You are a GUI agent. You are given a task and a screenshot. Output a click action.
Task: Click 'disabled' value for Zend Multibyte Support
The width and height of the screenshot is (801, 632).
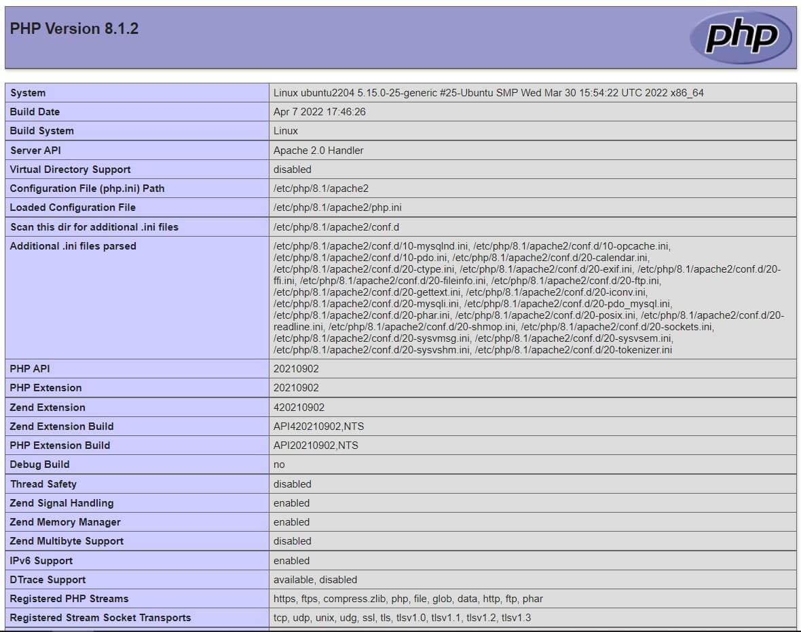pyautogui.click(x=292, y=541)
